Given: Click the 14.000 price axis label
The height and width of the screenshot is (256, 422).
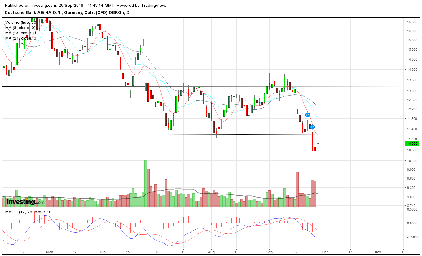Looking at the screenshot, I should tap(412, 70).
